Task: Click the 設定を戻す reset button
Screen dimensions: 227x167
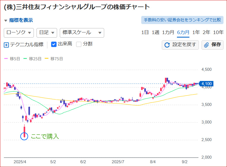Action: (180, 45)
